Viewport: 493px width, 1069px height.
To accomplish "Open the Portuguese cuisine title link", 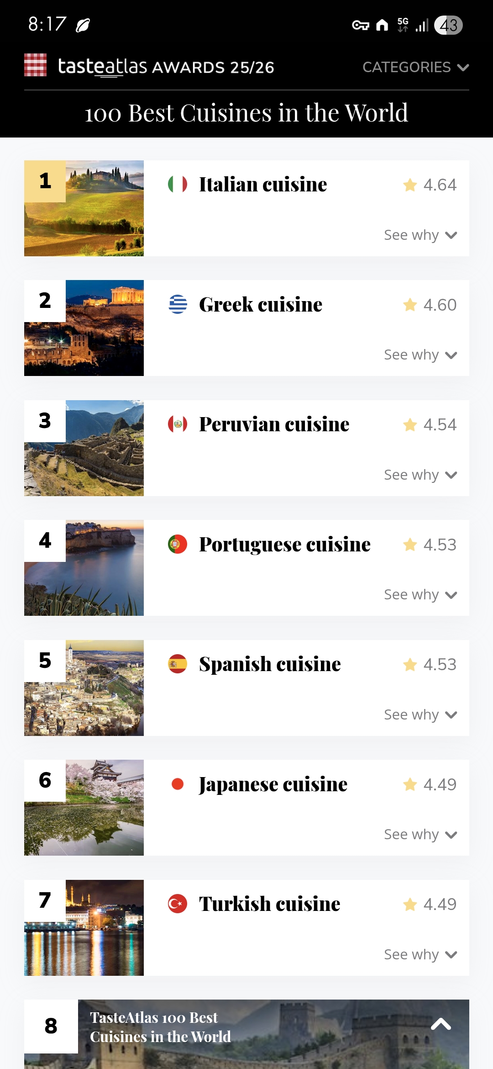I will click(285, 545).
